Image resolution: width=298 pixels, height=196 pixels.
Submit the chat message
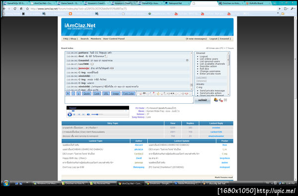(203, 100)
